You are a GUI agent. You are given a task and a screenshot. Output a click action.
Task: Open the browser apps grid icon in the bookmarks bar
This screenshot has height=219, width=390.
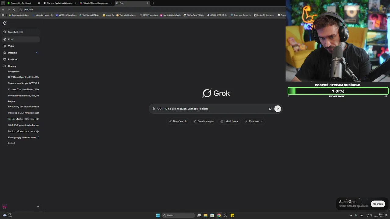(x=3, y=15)
